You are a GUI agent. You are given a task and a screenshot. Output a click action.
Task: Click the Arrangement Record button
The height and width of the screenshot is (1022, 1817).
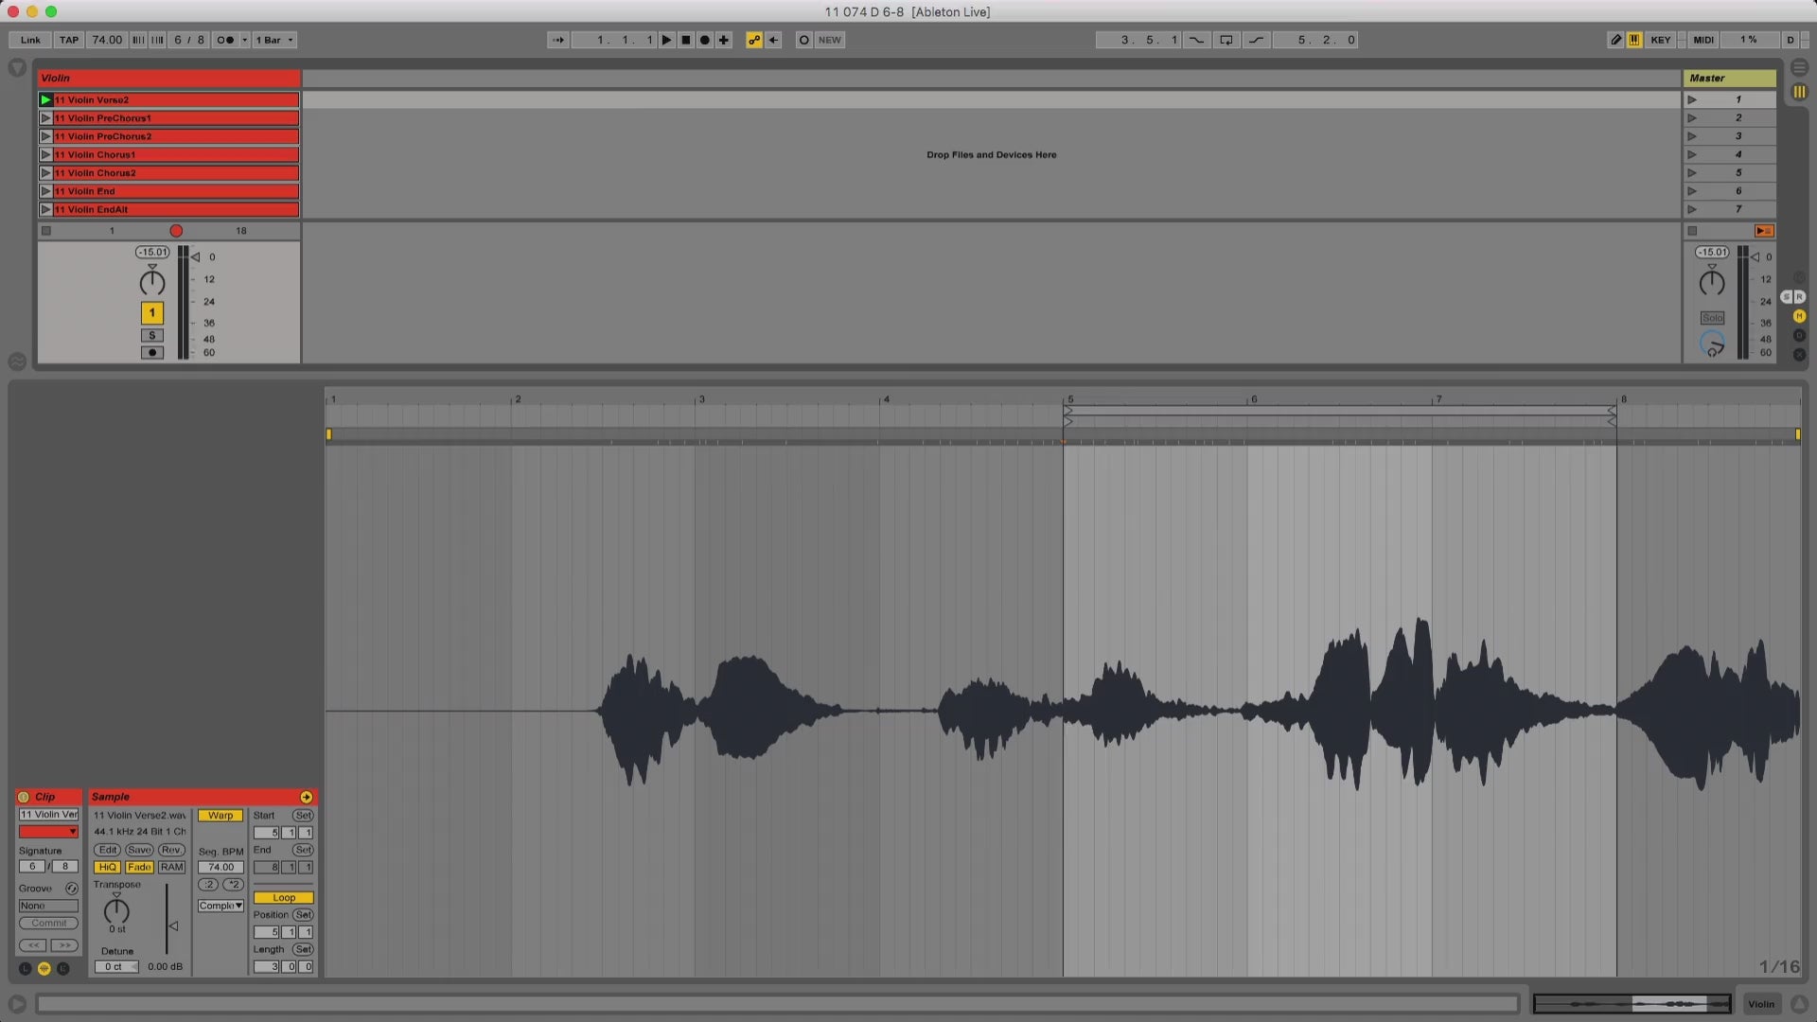[x=705, y=40]
